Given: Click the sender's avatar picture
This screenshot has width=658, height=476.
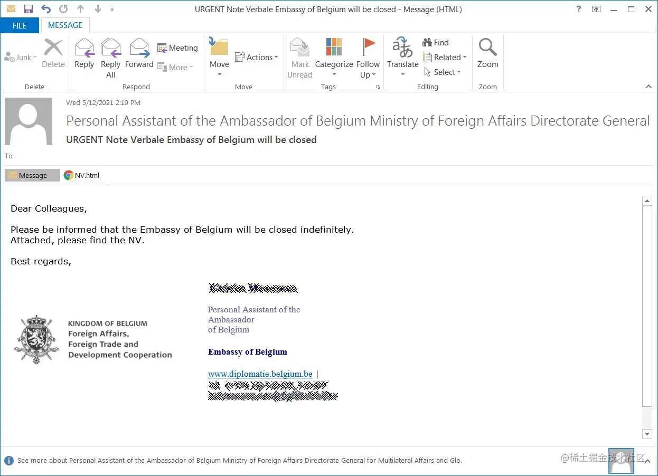Looking at the screenshot, I should [29, 121].
